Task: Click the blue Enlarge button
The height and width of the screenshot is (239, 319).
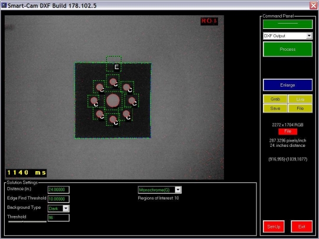Action: [x=288, y=85]
